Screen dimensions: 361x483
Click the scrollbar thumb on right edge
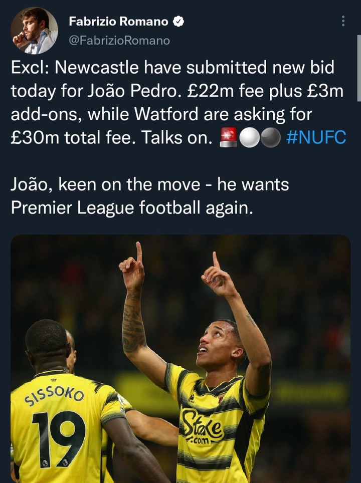(359, 68)
